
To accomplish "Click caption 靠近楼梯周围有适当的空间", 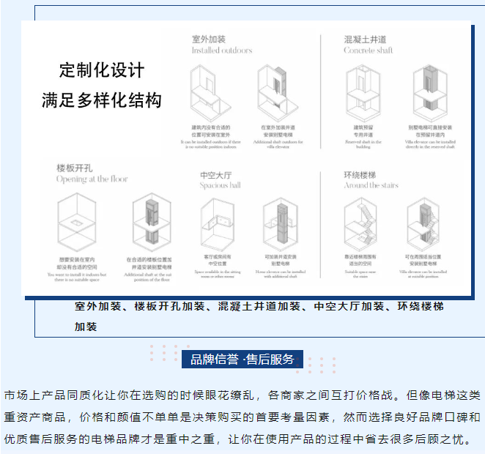I will [x=360, y=260].
